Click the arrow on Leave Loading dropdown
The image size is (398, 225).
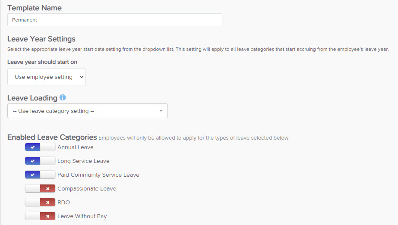click(161, 111)
